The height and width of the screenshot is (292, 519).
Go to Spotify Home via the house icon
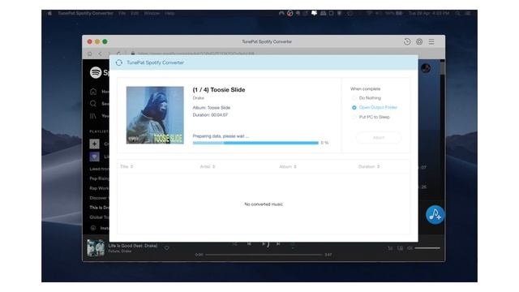[93, 92]
